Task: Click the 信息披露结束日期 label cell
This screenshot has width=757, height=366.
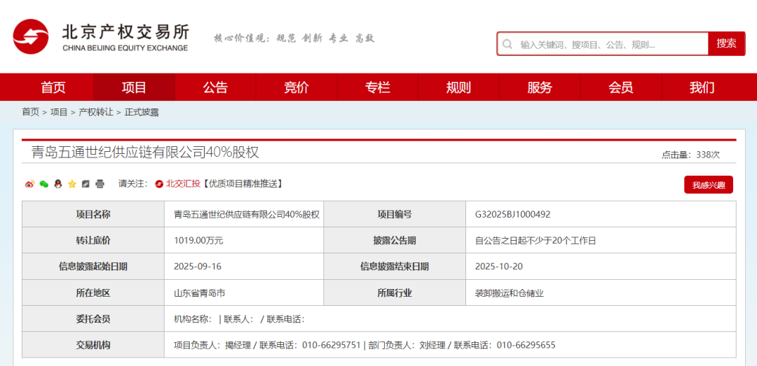Action: [395, 266]
